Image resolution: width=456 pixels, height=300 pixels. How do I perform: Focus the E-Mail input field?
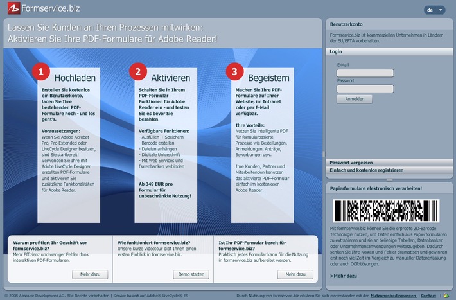click(x=365, y=73)
